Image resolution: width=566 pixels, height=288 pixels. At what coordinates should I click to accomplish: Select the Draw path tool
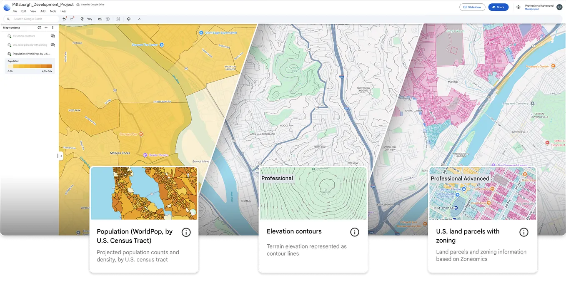click(x=90, y=19)
